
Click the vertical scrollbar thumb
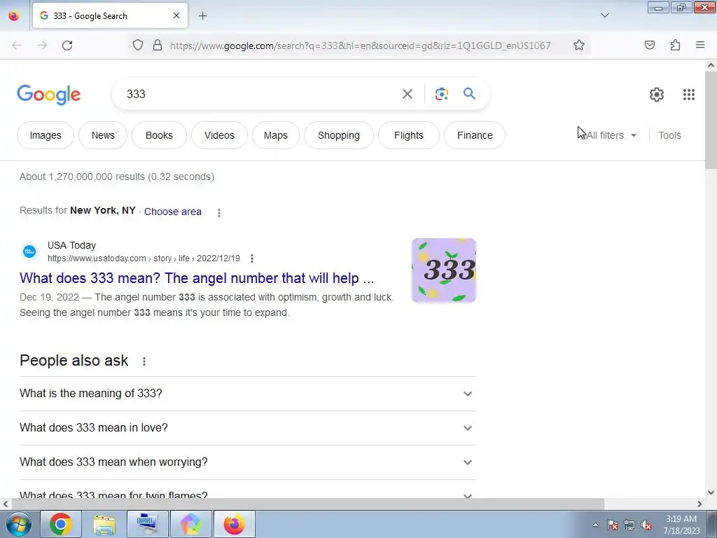click(x=711, y=120)
